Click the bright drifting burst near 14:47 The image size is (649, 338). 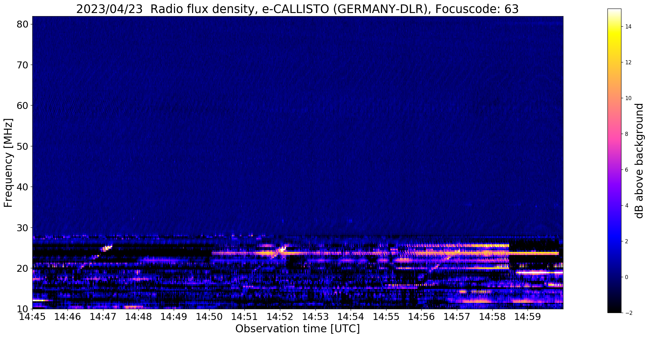(107, 248)
